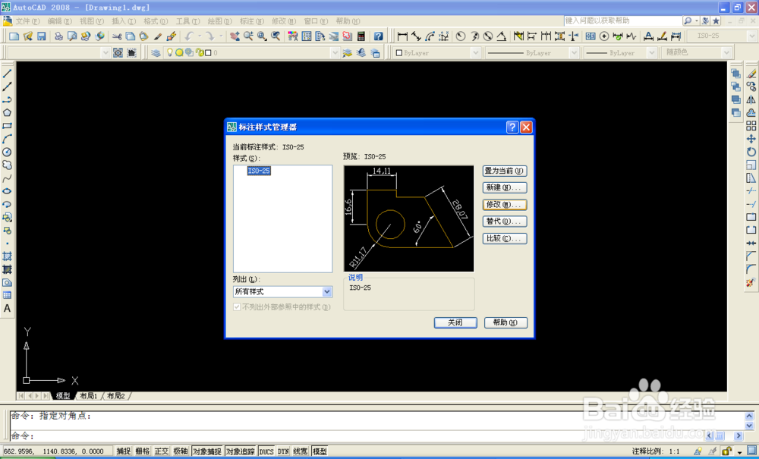Screen dimensions: 759x459
Task: Select the Aligned dimension tool
Action: point(416,36)
